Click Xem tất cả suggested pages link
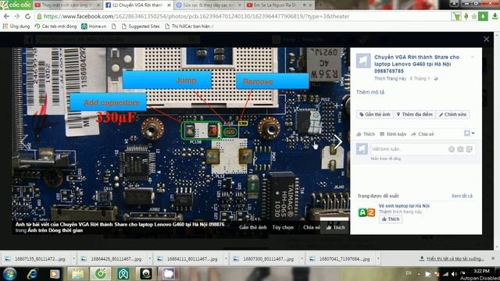The height and width of the screenshot is (281, 500). click(x=462, y=196)
